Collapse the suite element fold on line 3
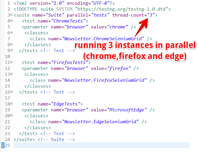Image resolution: width=198 pixels, height=152 pixels. [11, 15]
